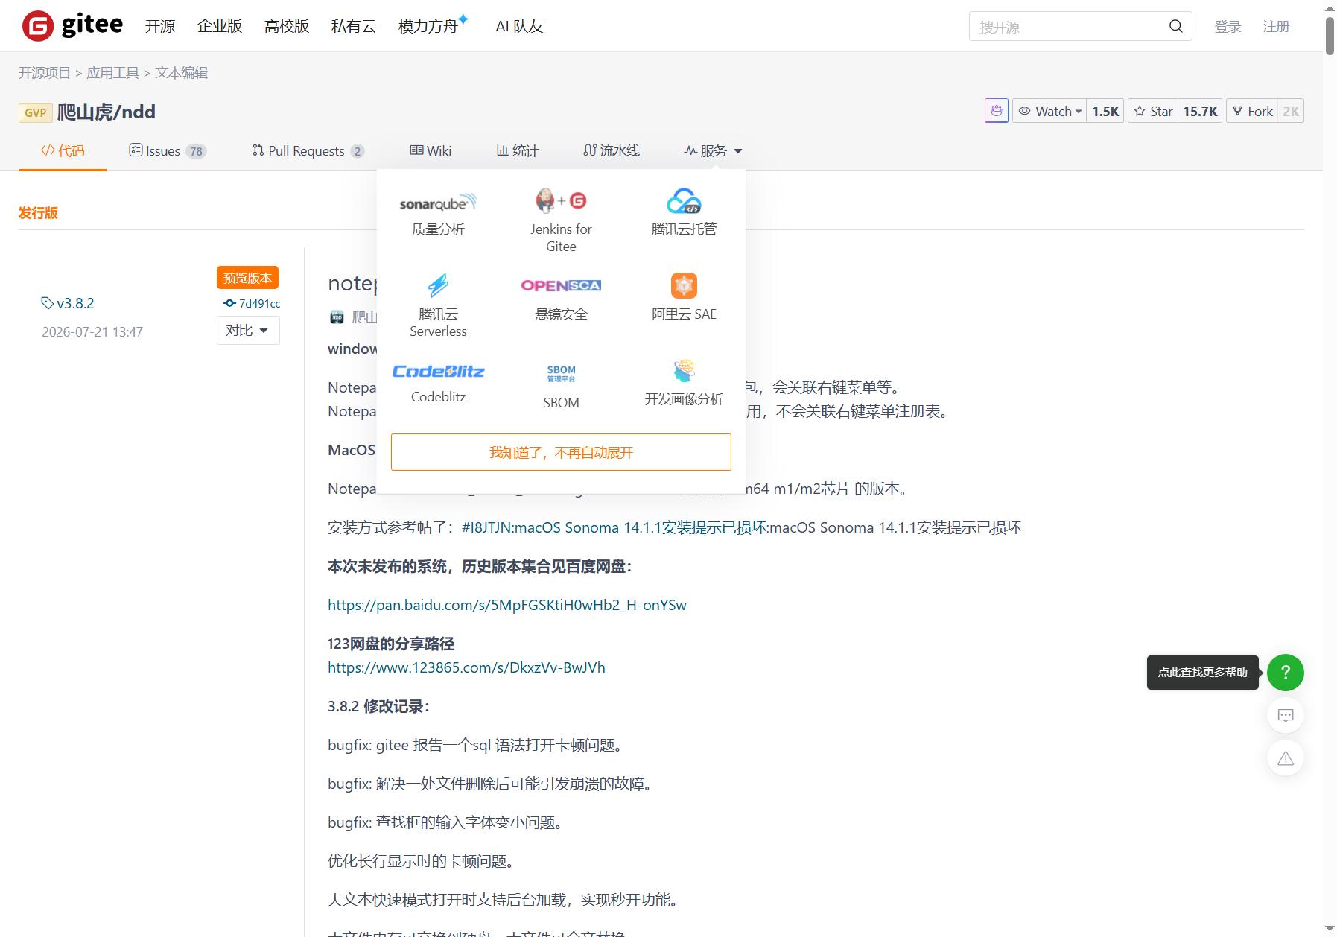Open repository title 爬山虎/ndd
Screen dimensions: 1337x937
pos(107,112)
